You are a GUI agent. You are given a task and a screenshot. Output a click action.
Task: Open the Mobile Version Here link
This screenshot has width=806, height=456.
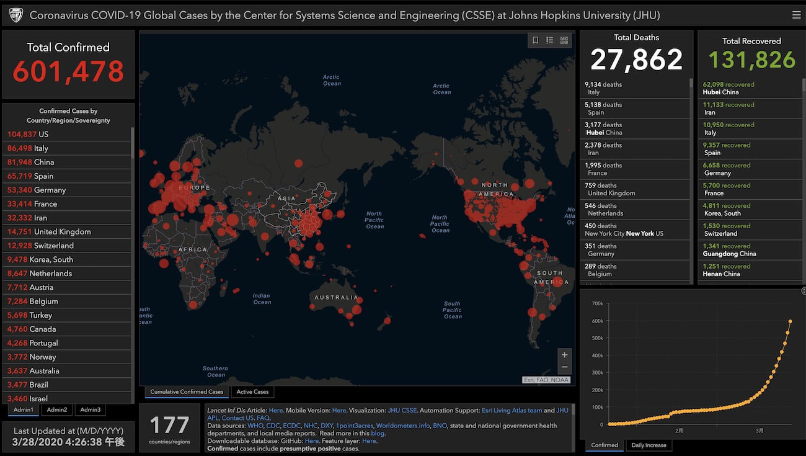(x=339, y=410)
